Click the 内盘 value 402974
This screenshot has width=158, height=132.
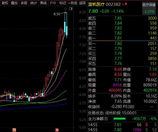[x=150, y=90]
